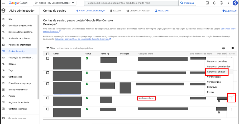This screenshot has width=239, height=124.
Task: Go to Contatos essenciais in sidebar
Action: 18,109
